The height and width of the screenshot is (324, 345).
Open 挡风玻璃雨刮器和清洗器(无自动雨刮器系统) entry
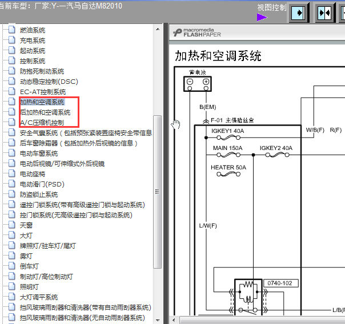pyautogui.click(x=82, y=318)
